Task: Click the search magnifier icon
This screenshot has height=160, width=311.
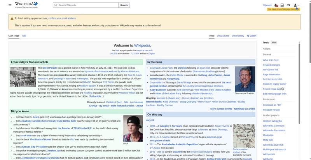Action: pos(56,5)
